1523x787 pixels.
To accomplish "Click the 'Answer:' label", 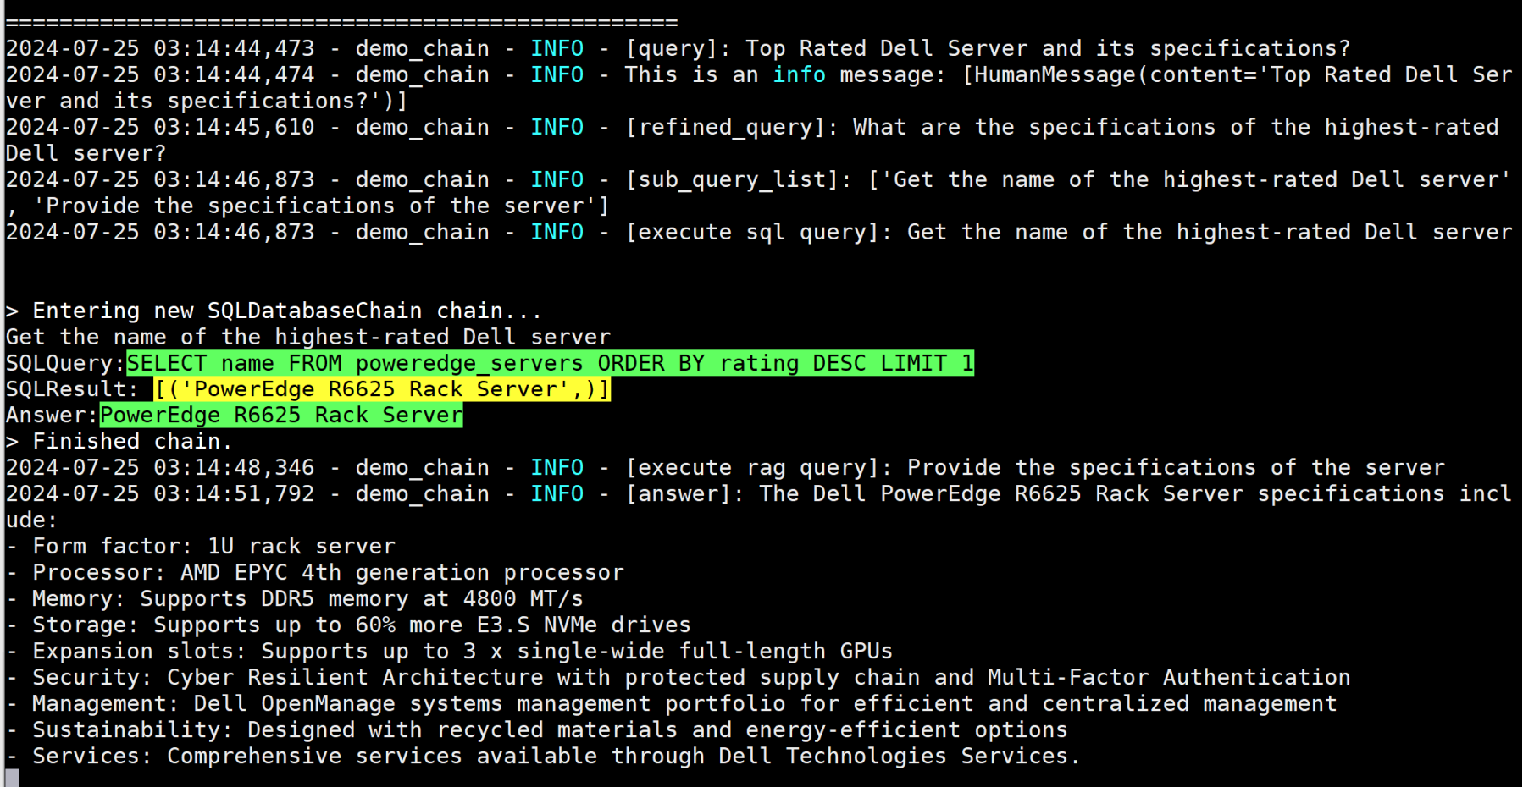I will [x=52, y=416].
